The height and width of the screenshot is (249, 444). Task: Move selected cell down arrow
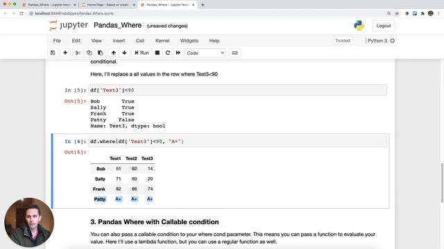coord(124,53)
